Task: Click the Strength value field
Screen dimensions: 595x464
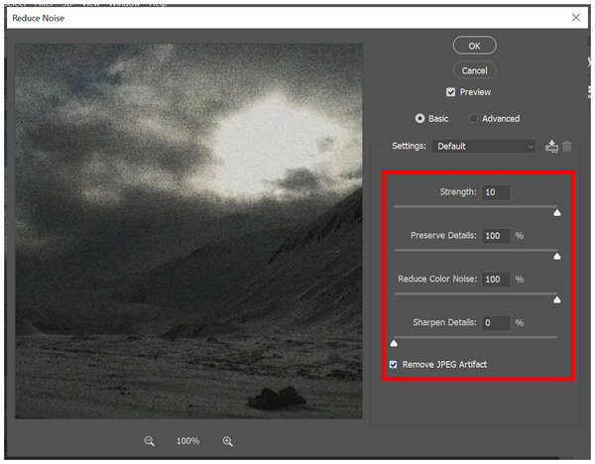Action: click(x=496, y=192)
